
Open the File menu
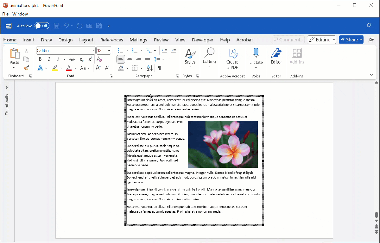pos(5,14)
